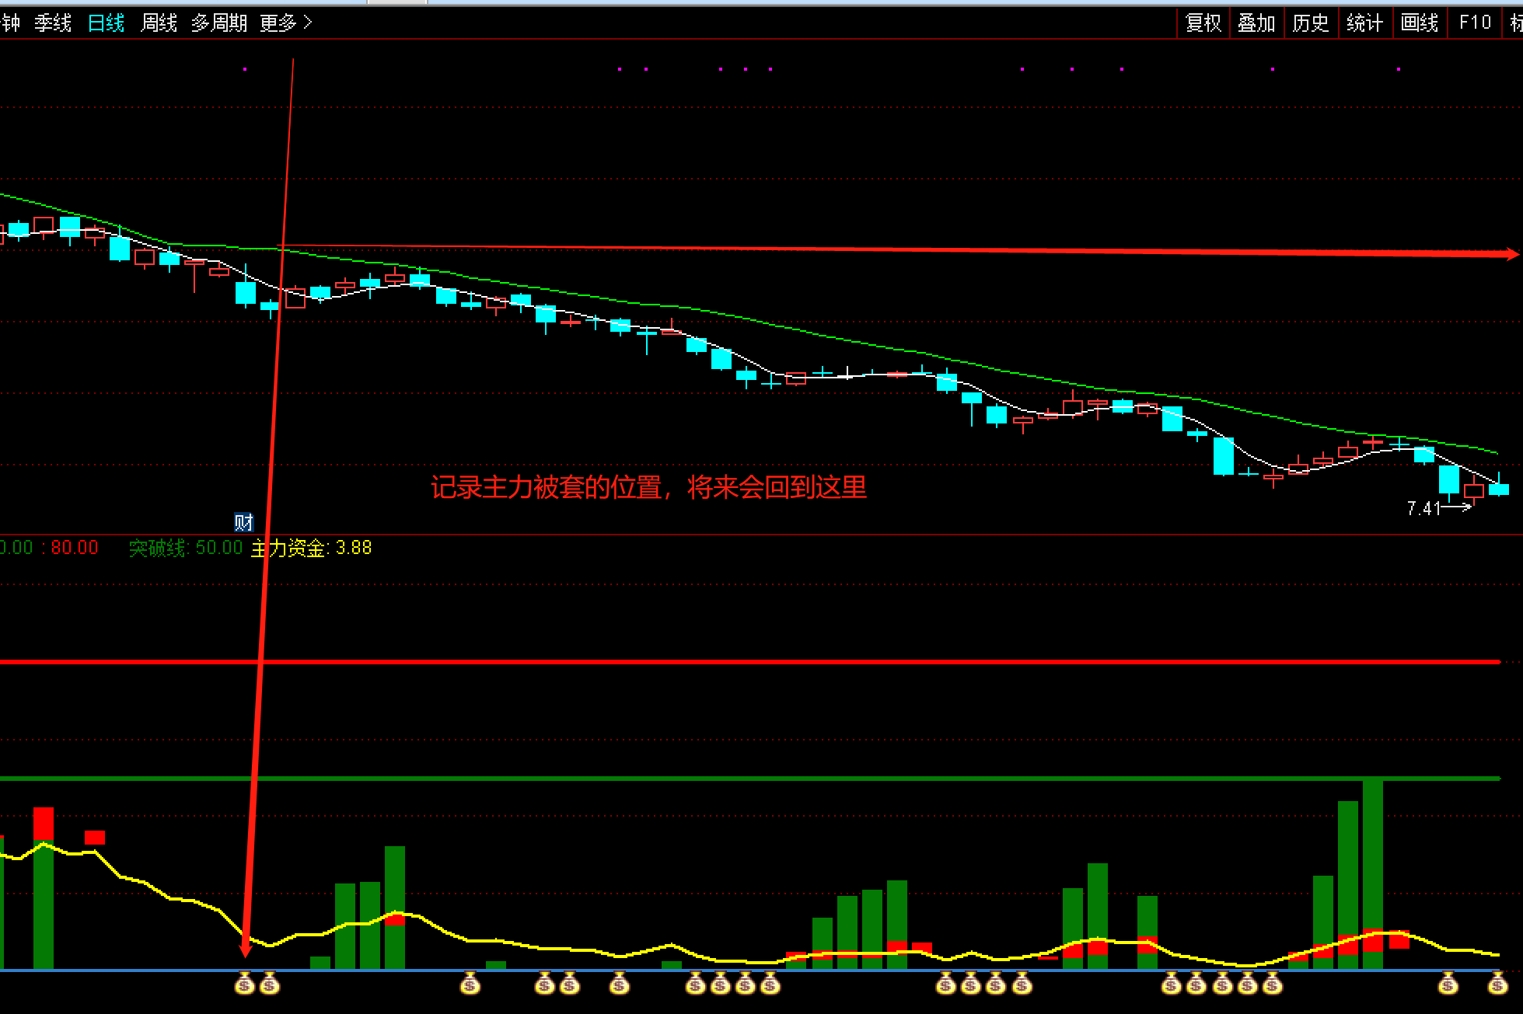
Task: Click the downward red arrow tip near yellow line
Action: 246,951
